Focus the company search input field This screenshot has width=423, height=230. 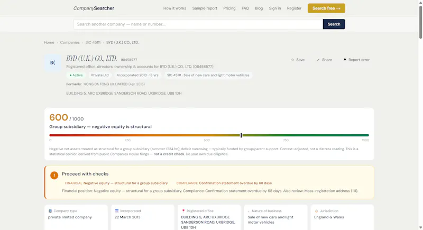(198, 24)
